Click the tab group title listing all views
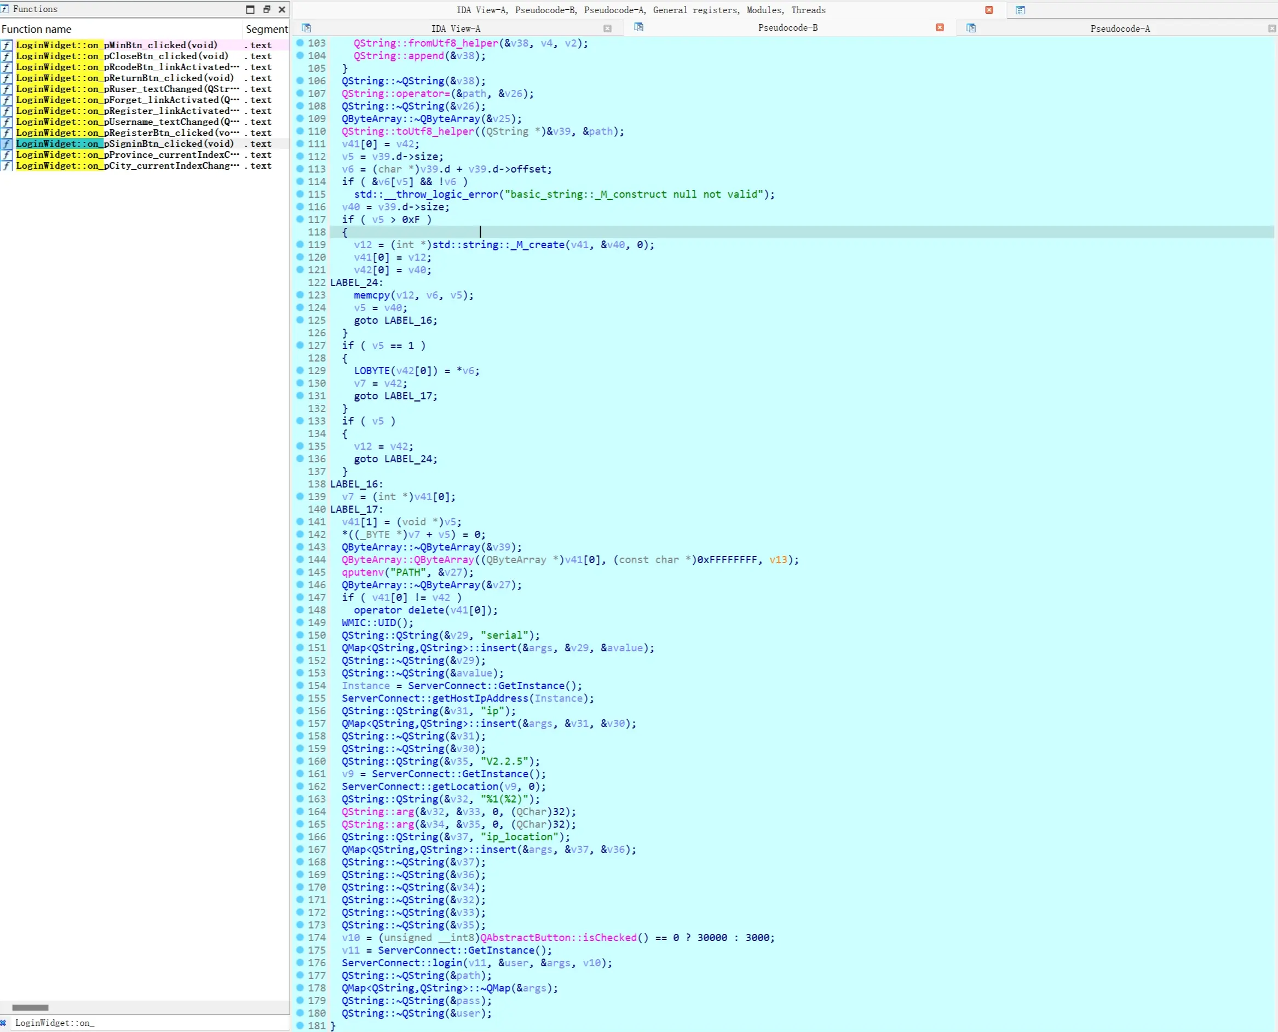 click(x=641, y=10)
